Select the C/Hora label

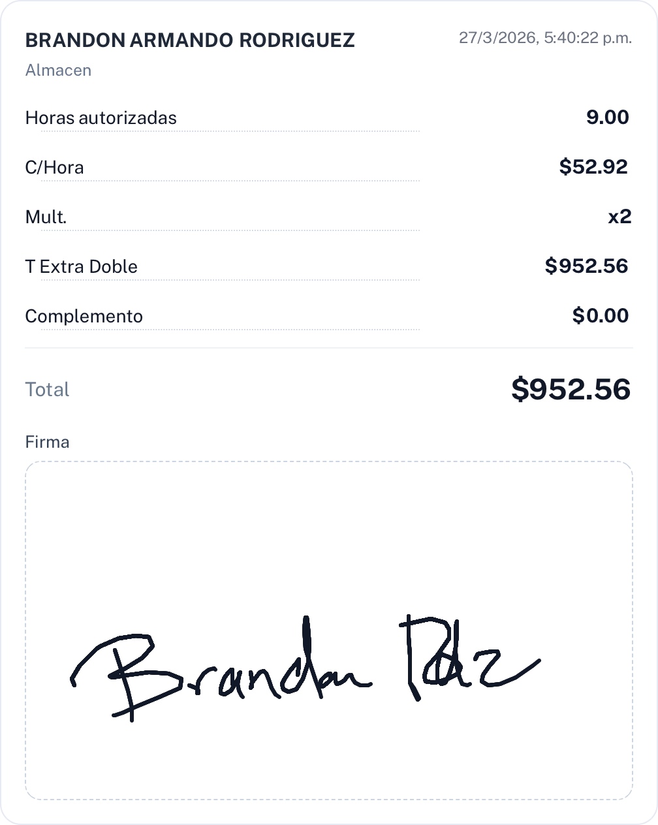55,168
